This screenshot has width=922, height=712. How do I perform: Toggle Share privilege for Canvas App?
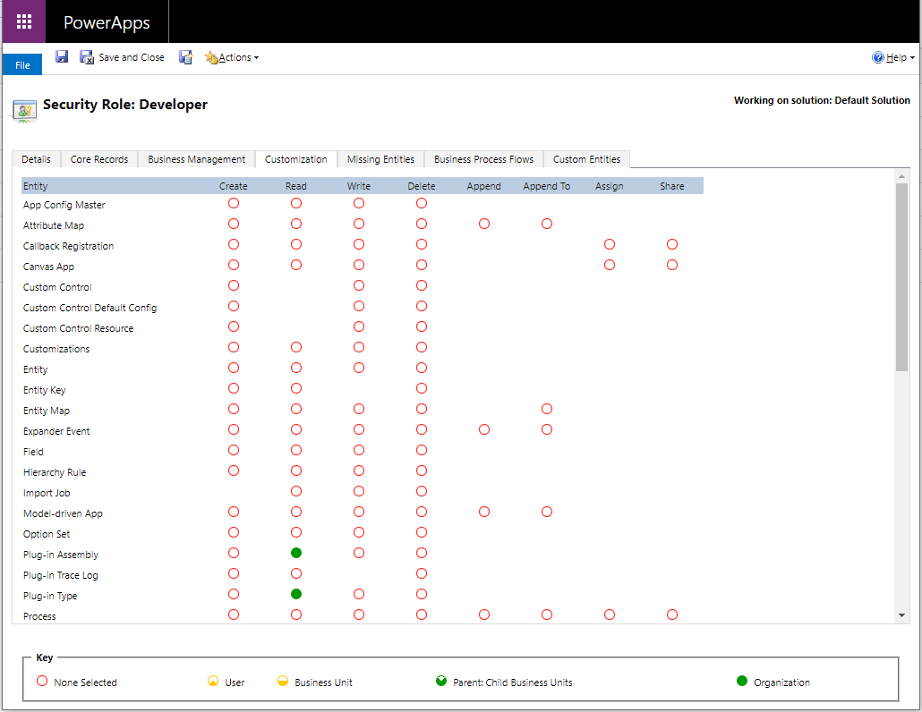(672, 265)
